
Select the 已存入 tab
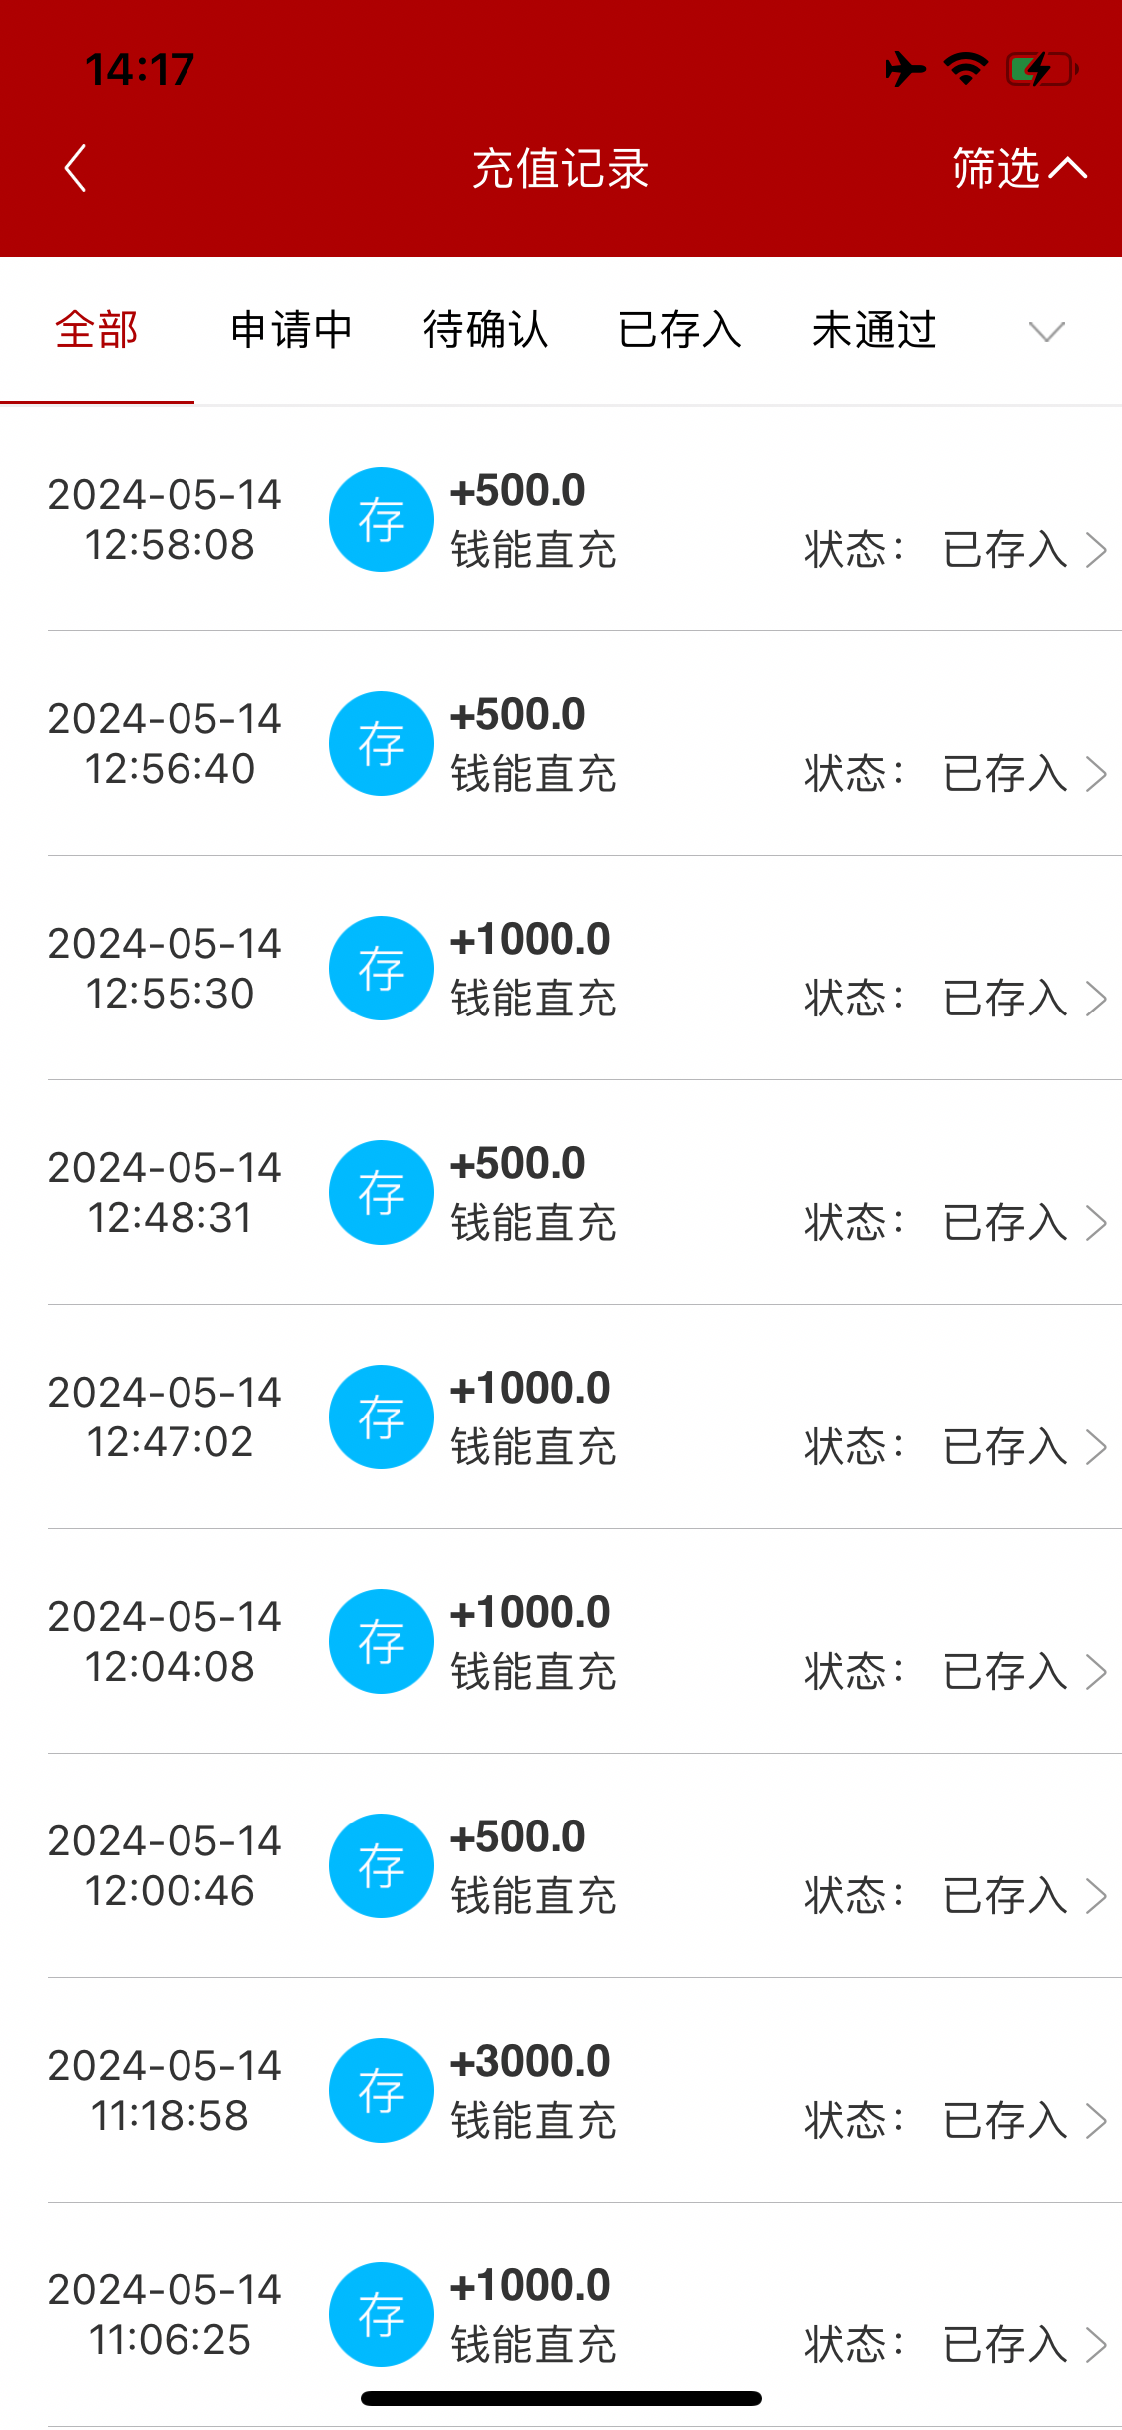tap(679, 331)
